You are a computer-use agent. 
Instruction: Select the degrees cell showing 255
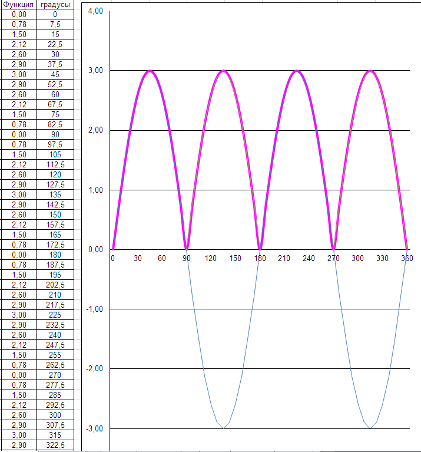click(55, 355)
